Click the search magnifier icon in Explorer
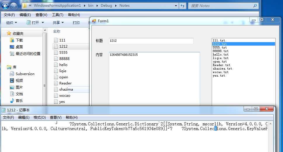Image resolution: width=283 pixels, height=152 pixels. click(x=255, y=6)
